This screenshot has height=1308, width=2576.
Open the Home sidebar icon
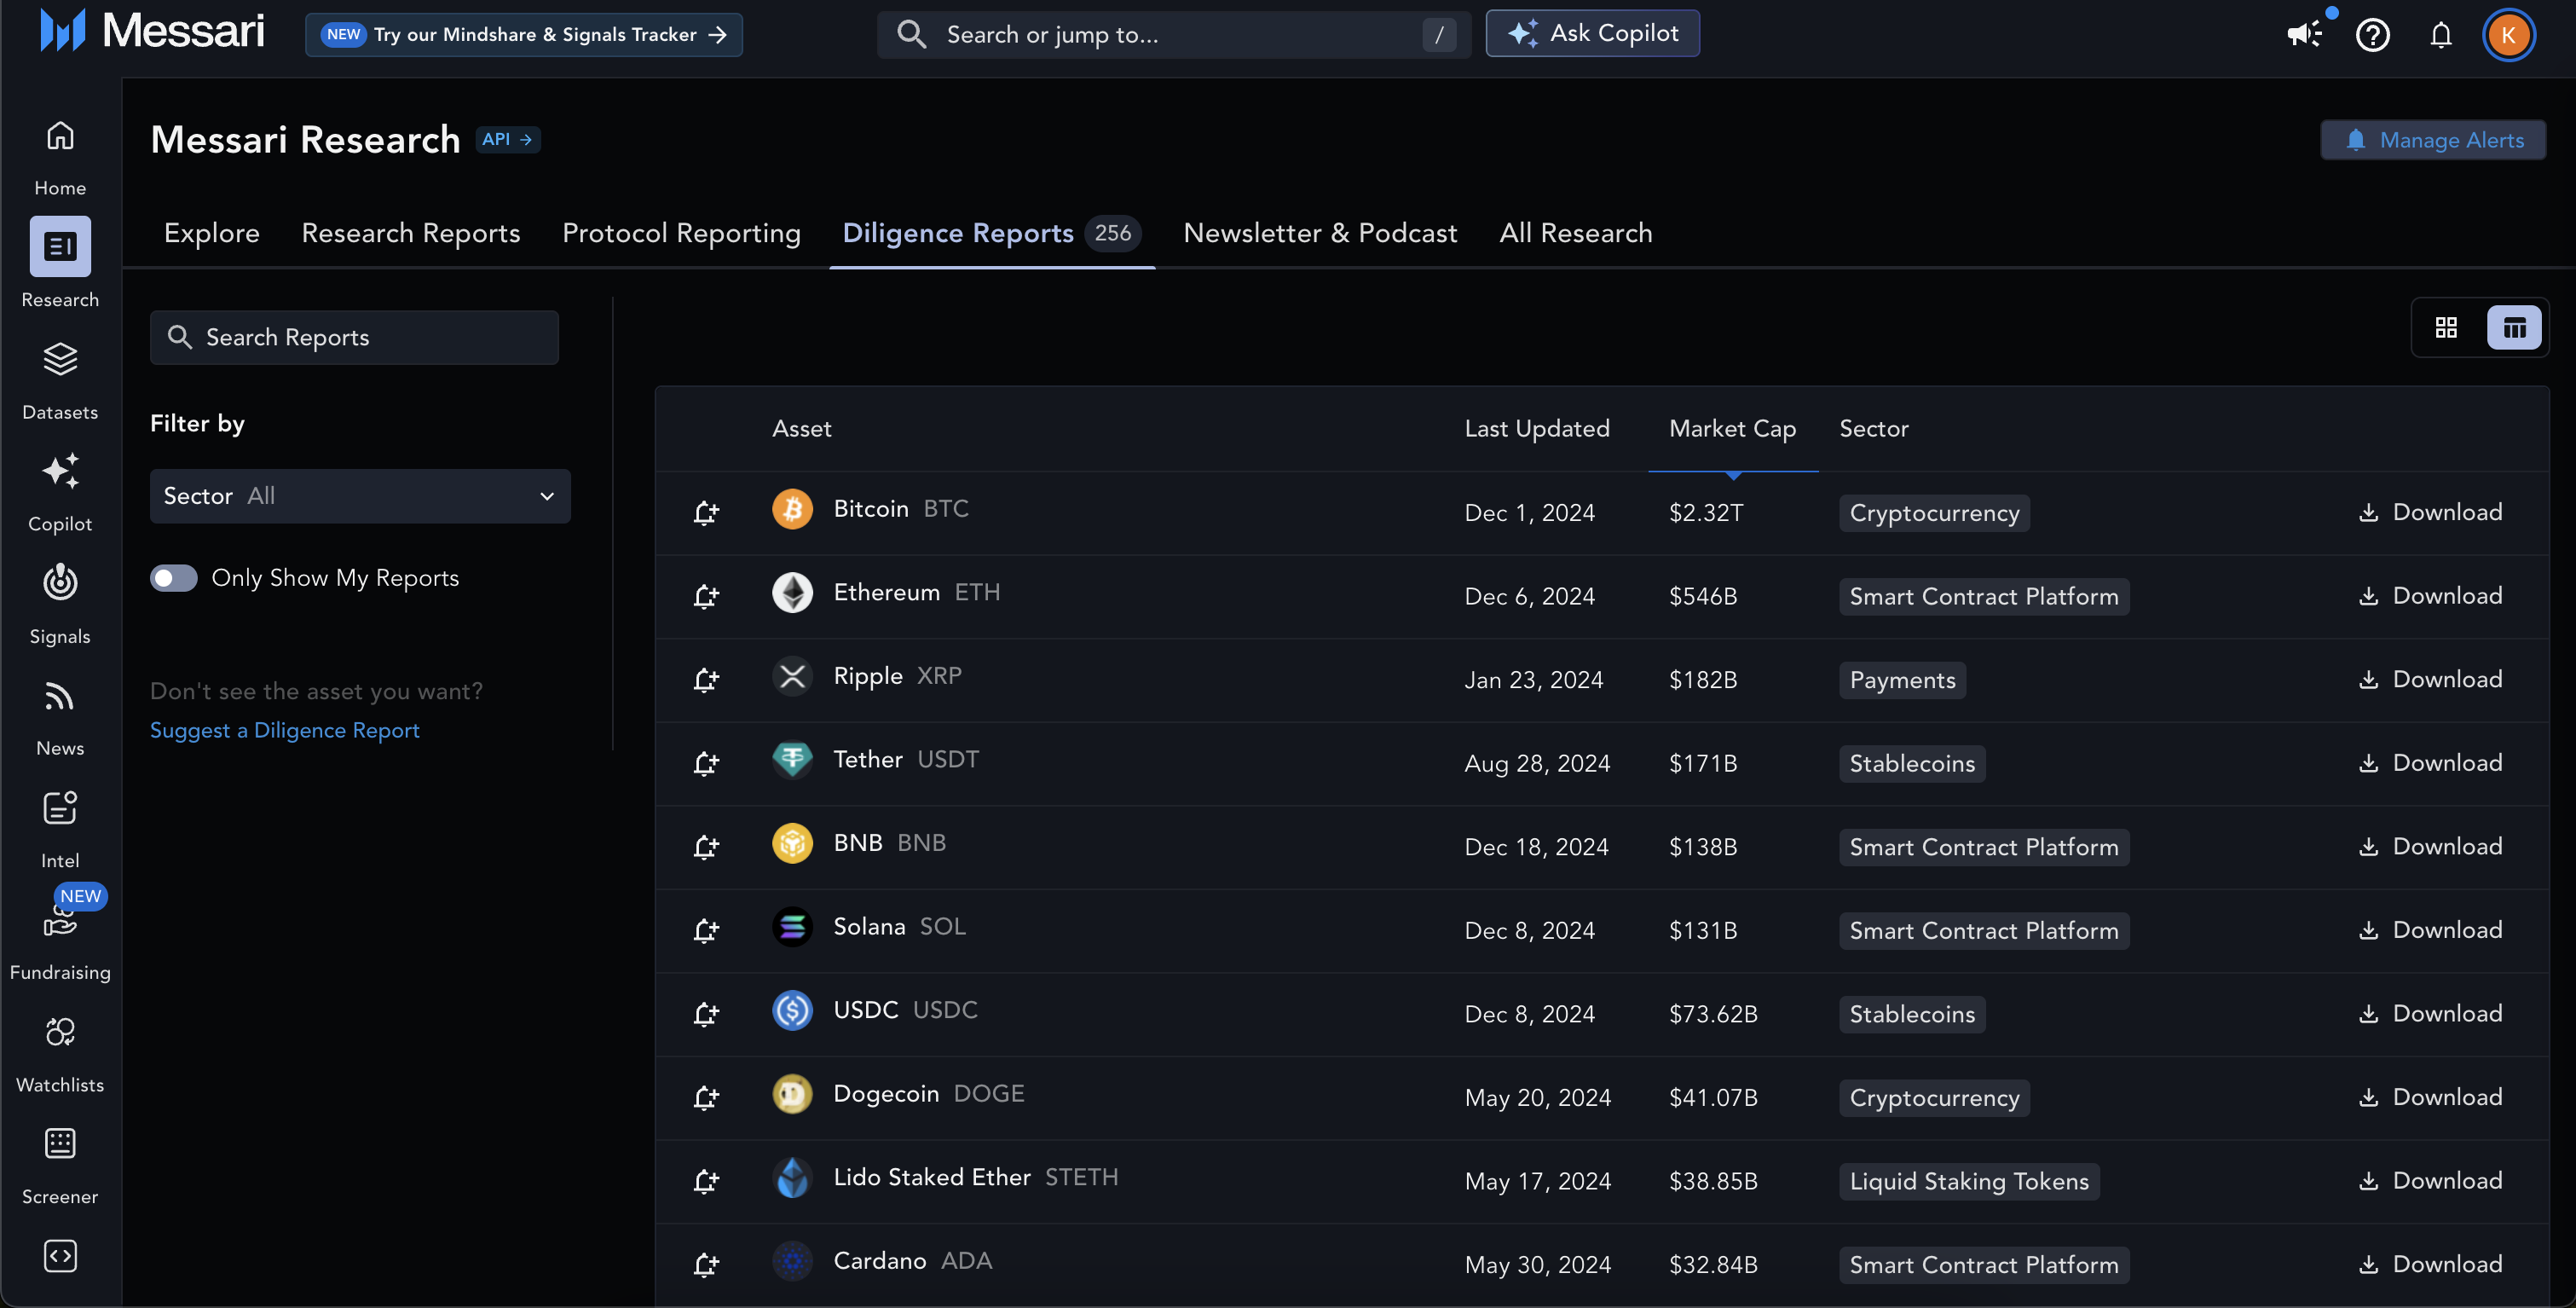pos(60,136)
